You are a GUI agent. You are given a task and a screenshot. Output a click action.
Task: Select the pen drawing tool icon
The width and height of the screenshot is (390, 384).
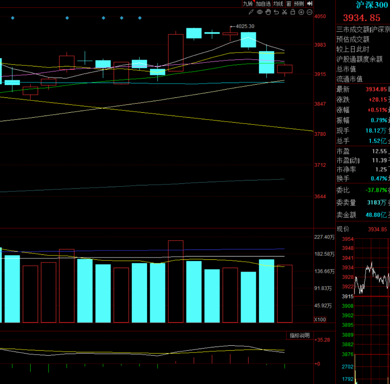(251, 12)
